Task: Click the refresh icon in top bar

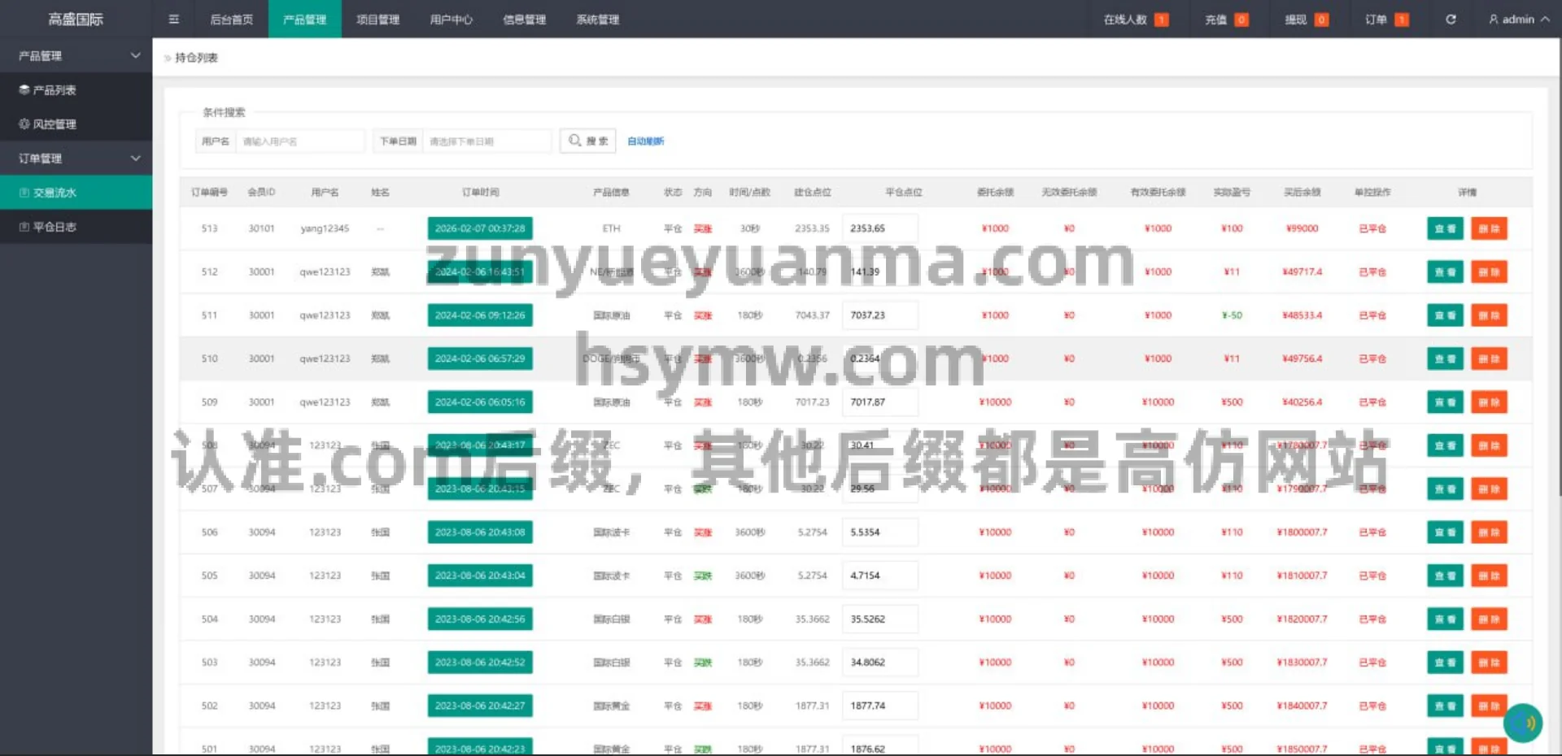Action: [x=1451, y=20]
